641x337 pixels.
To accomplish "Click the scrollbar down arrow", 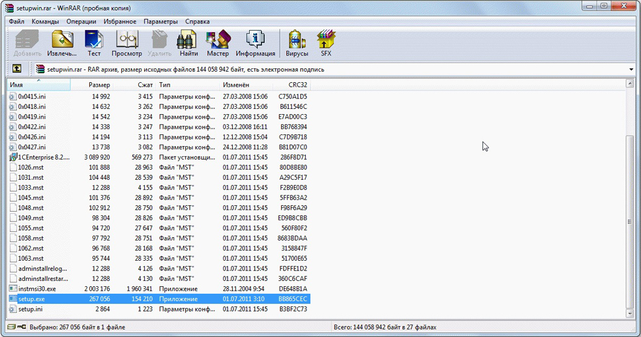I will click(x=629, y=314).
